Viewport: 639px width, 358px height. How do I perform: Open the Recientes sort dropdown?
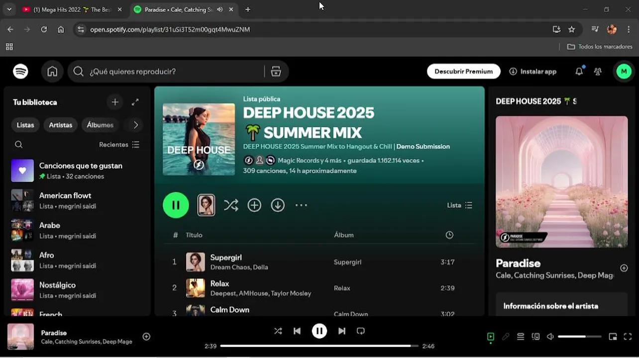coord(119,145)
